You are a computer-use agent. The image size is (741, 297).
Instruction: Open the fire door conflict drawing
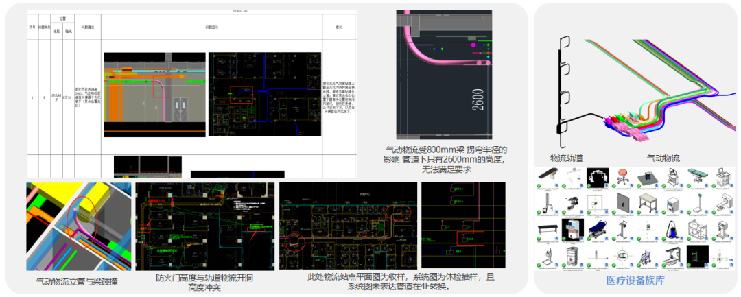[204, 226]
